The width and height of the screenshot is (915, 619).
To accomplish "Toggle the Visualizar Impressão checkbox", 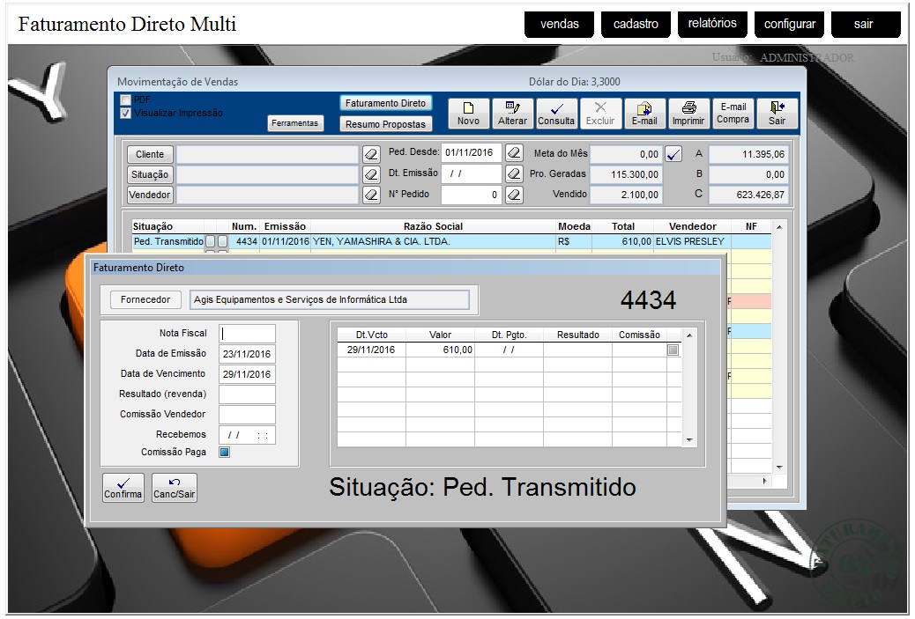I will pos(125,113).
